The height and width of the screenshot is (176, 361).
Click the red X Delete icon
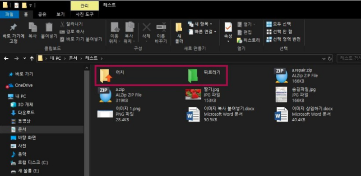(x=146, y=27)
